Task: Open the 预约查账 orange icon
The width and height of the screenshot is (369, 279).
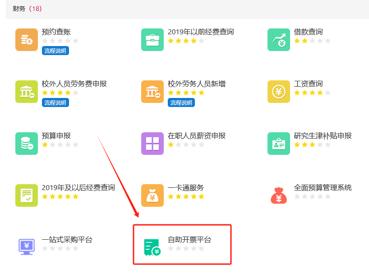Action: [27, 40]
